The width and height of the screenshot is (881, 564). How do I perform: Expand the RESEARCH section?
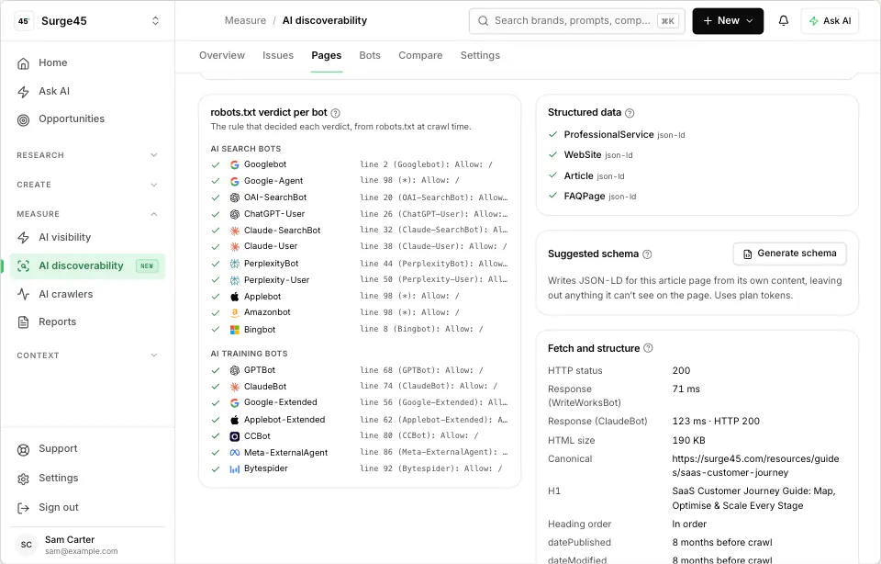coord(87,155)
